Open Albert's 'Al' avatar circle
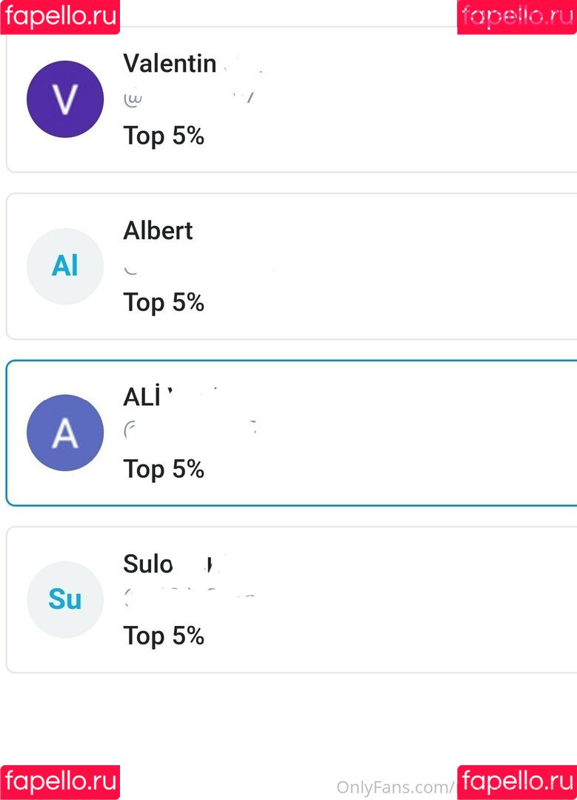The height and width of the screenshot is (800, 577). 65,266
